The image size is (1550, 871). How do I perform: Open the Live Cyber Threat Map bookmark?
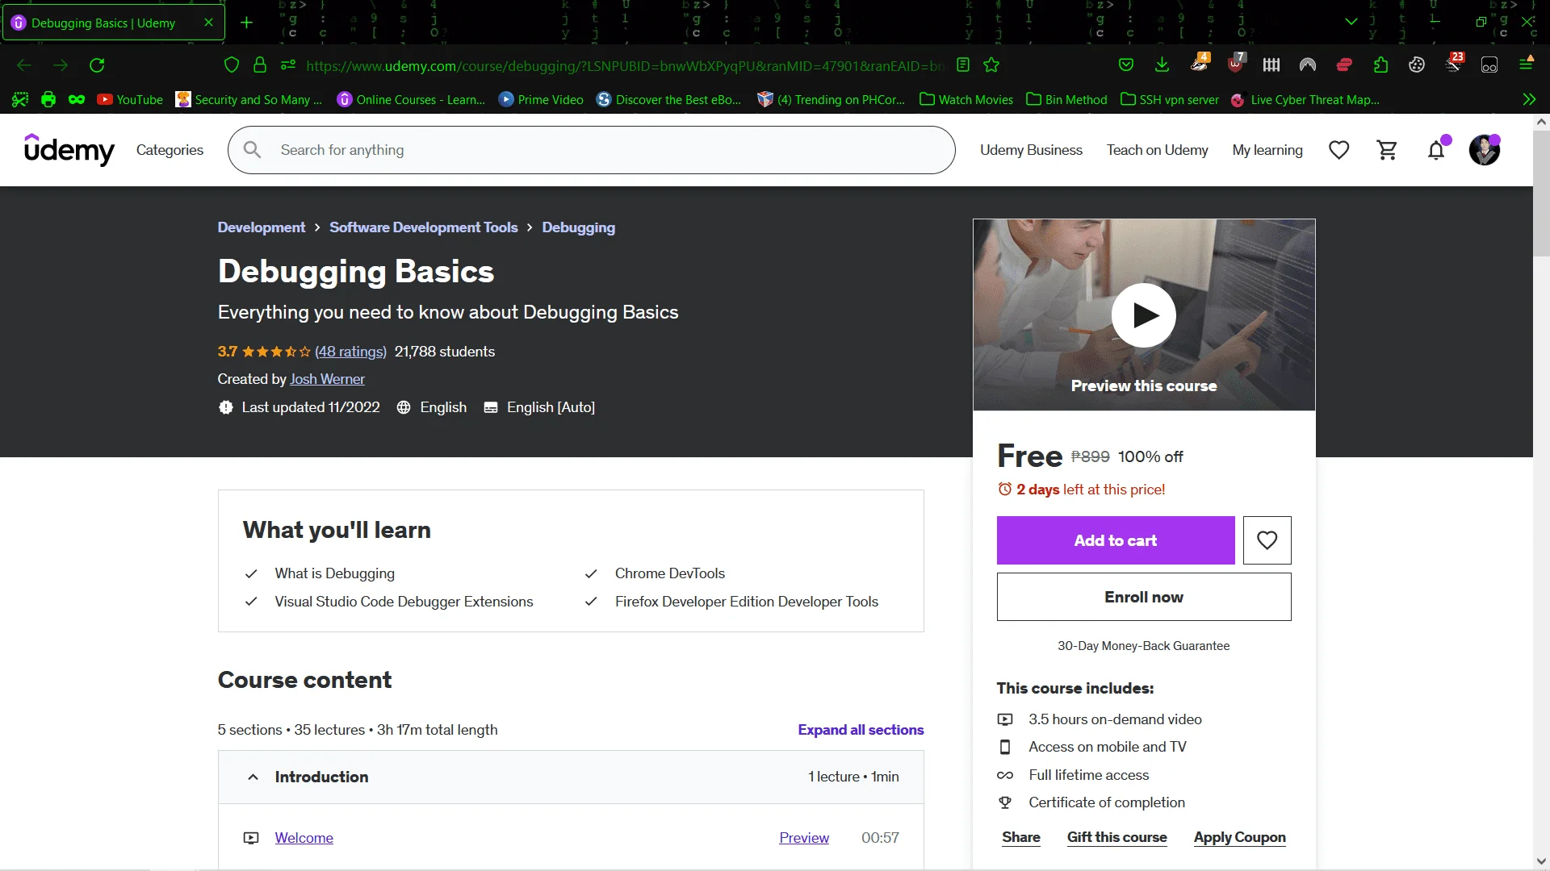click(x=1305, y=100)
